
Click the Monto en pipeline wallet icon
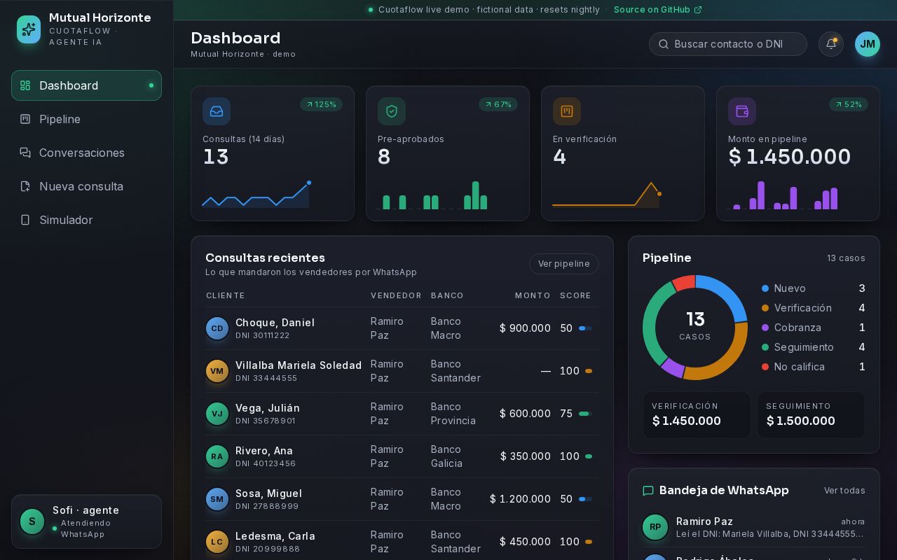[x=742, y=111]
